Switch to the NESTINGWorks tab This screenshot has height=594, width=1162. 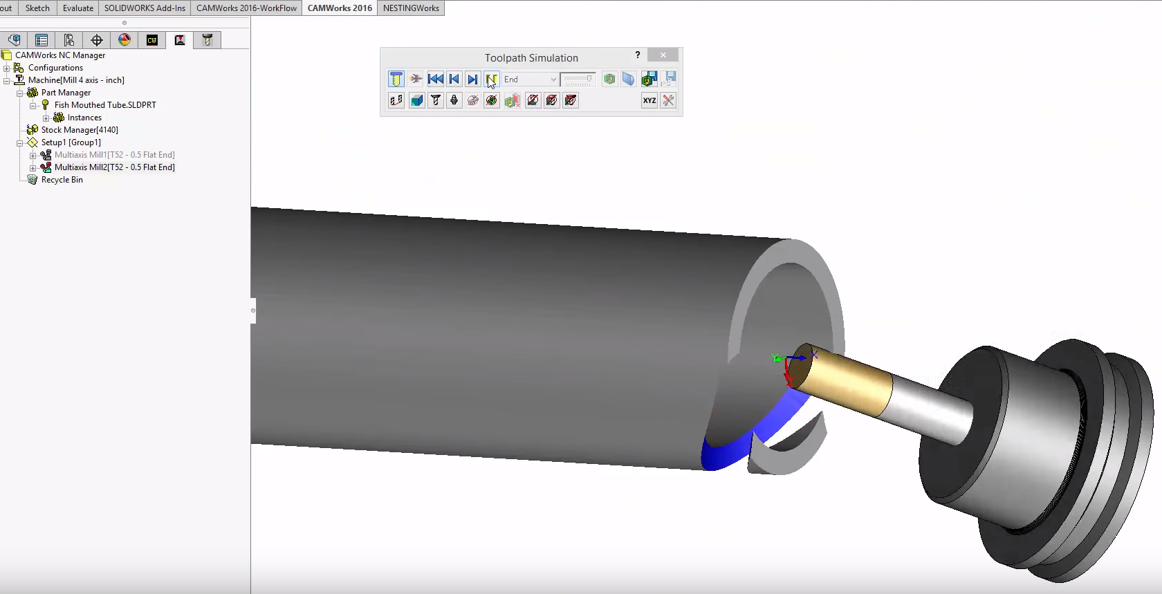tap(411, 8)
